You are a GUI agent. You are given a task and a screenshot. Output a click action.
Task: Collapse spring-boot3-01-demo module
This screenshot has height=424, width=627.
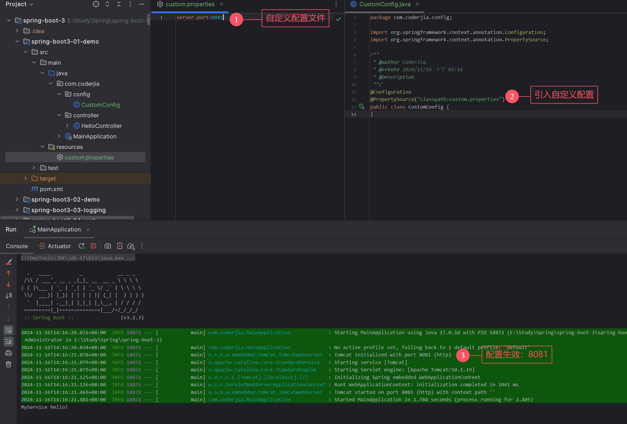(x=17, y=41)
